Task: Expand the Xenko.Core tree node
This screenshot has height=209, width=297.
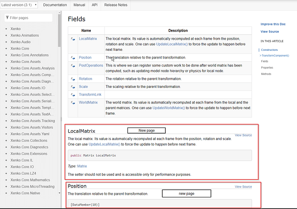Action: pos(6,49)
